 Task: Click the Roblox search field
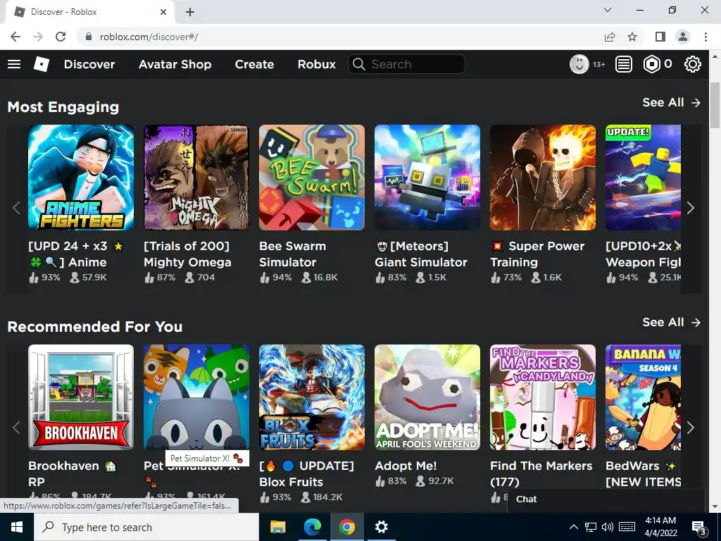click(406, 64)
